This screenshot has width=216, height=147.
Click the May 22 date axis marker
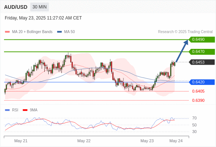coord(84,141)
